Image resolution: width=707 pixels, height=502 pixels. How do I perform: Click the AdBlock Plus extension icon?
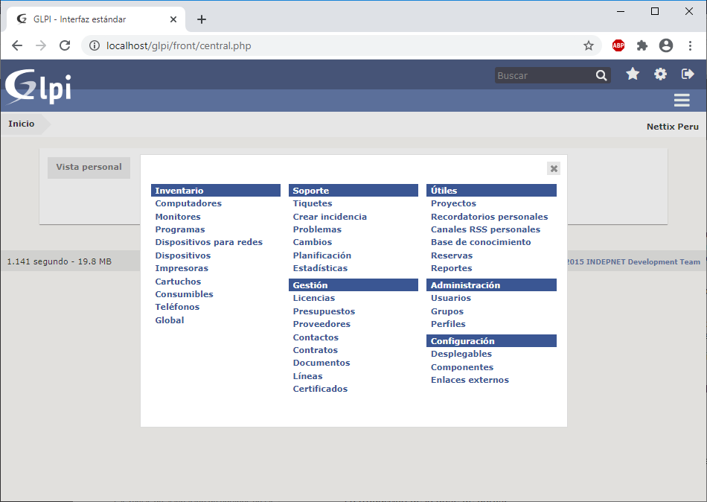[x=618, y=45]
